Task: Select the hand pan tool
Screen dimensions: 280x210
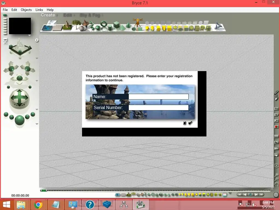Action: 276,184
